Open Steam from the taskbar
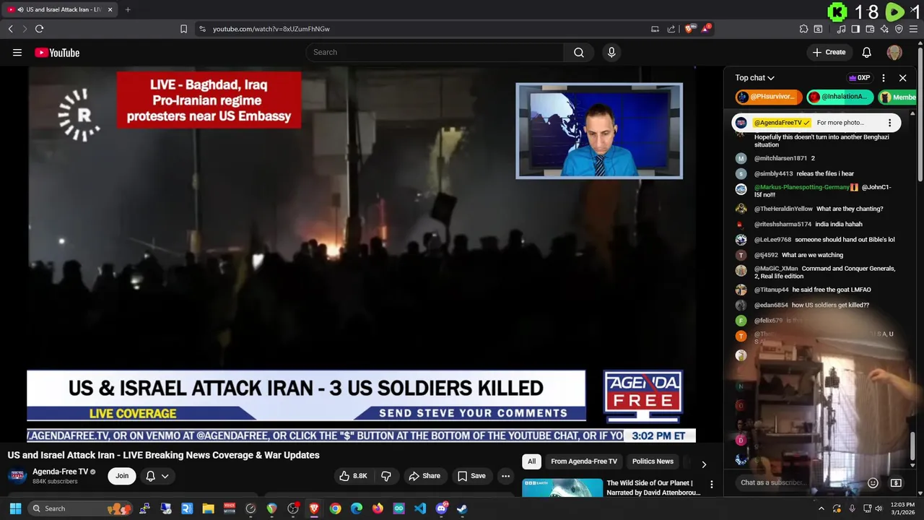Viewport: 924px width, 520px height. [462, 508]
